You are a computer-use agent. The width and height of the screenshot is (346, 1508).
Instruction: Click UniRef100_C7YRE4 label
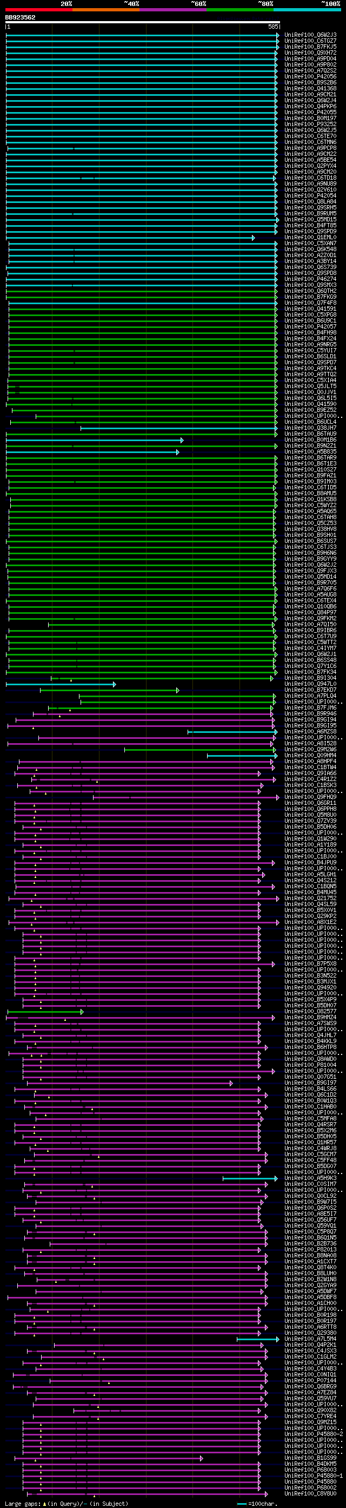(x=310, y=1416)
